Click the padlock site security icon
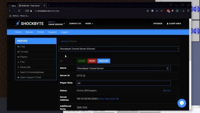 (31, 11)
